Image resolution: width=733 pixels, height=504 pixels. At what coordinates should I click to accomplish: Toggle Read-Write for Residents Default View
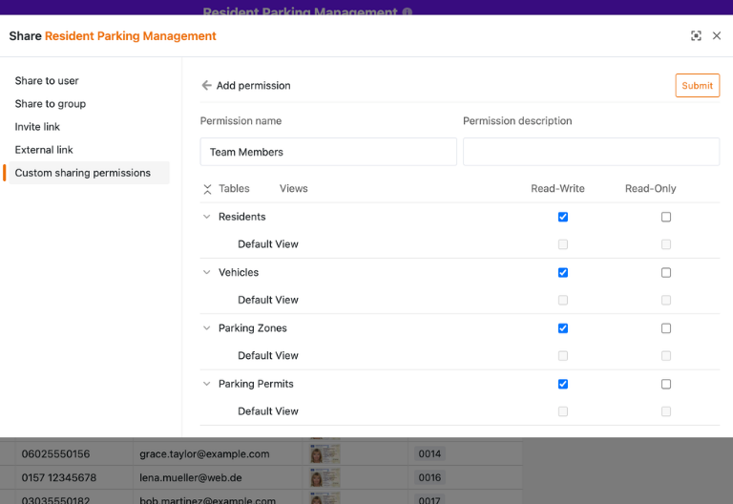(x=563, y=244)
